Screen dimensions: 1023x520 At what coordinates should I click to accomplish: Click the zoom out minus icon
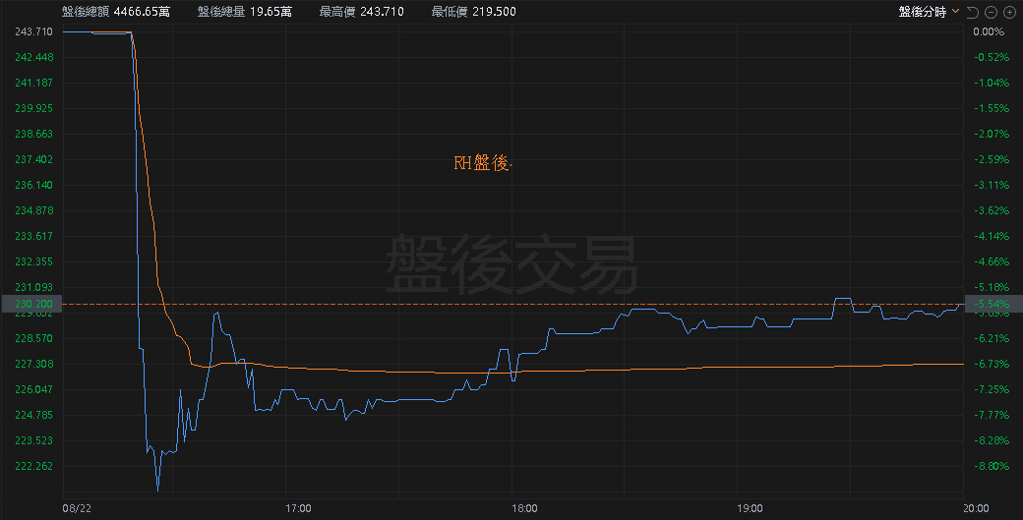(991, 12)
